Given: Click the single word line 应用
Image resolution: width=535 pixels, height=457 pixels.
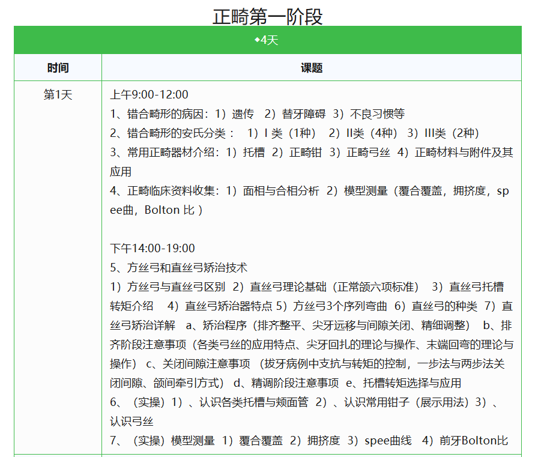Looking at the screenshot, I should 121,171.
